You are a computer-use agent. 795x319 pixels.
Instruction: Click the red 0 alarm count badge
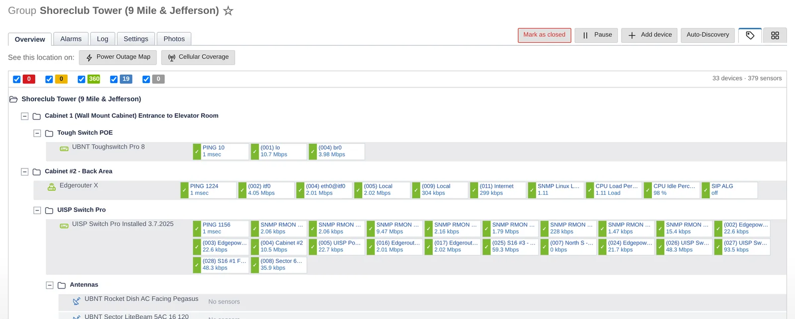tap(29, 79)
